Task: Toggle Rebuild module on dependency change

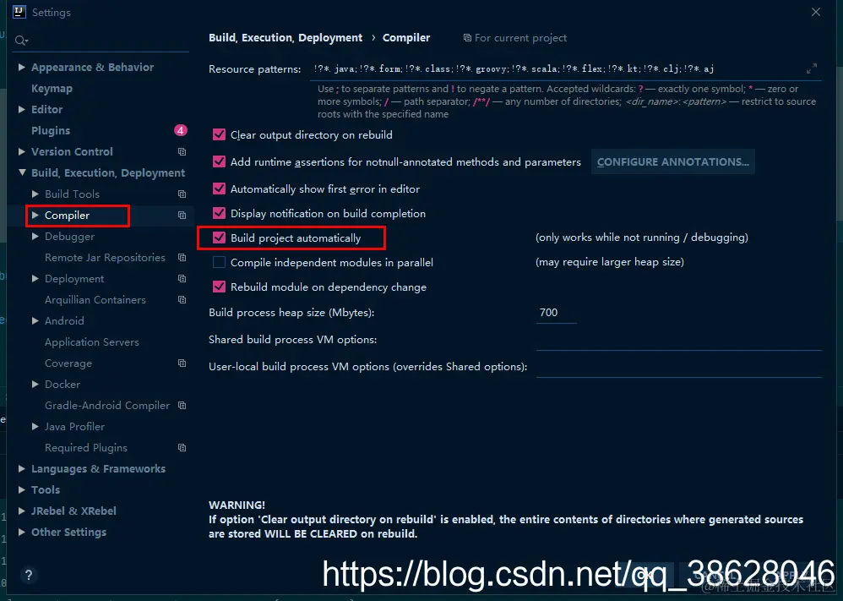Action: pyautogui.click(x=219, y=287)
